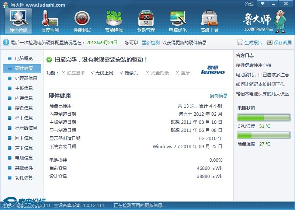Click the 复制信息 copy info link
This screenshot has width=295, height=210.
point(219,95)
